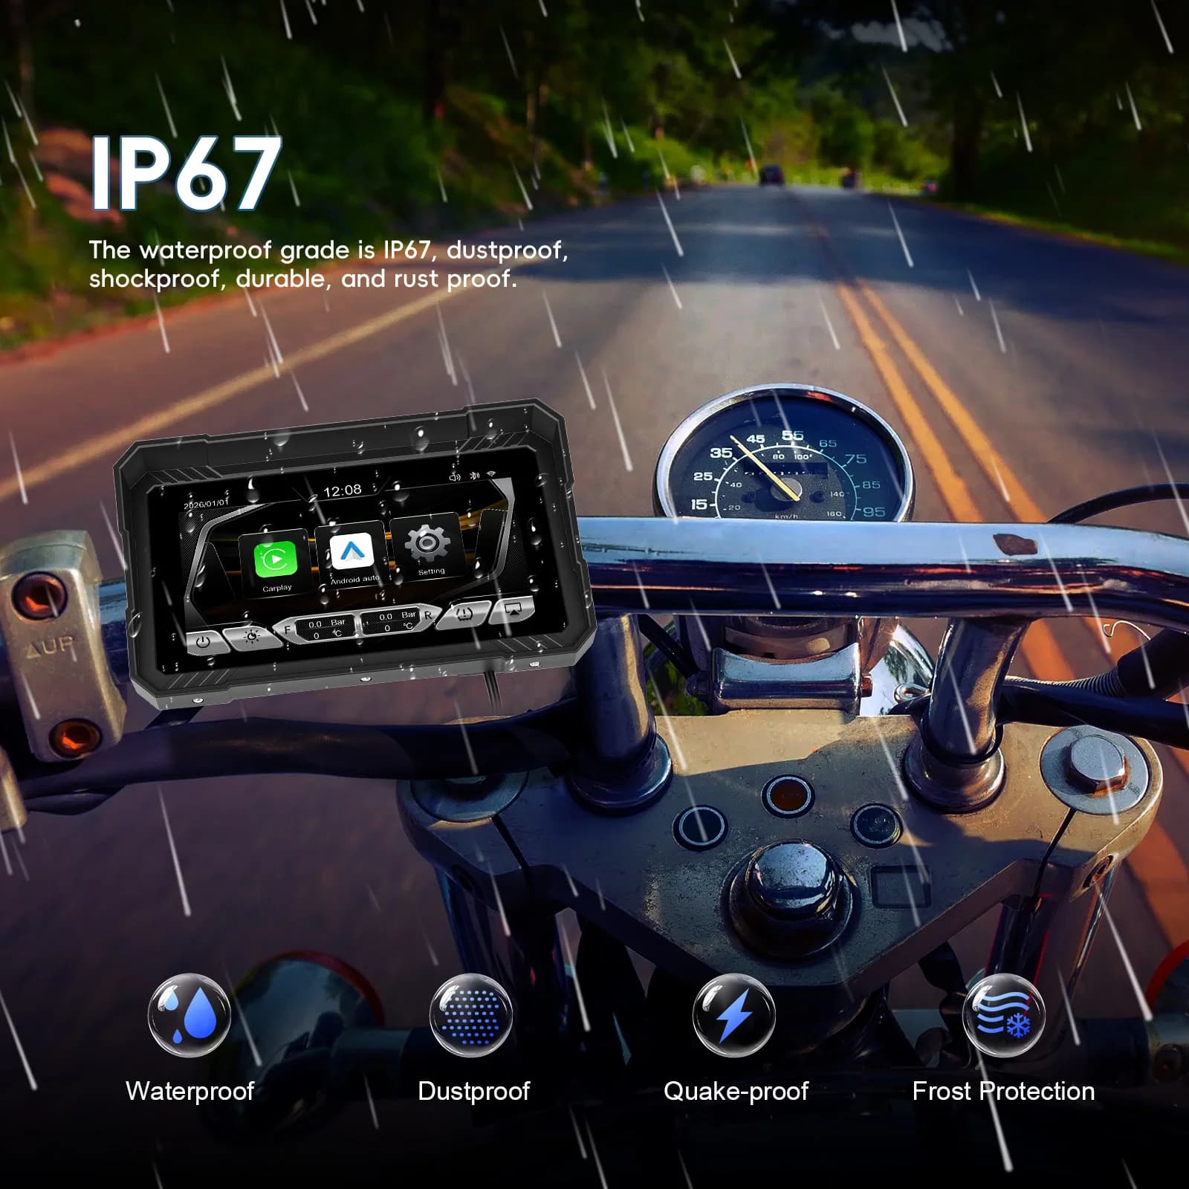This screenshot has height=1189, width=1189.
Task: Click the Quake-proof lightning bolt icon
Action: 734,1015
